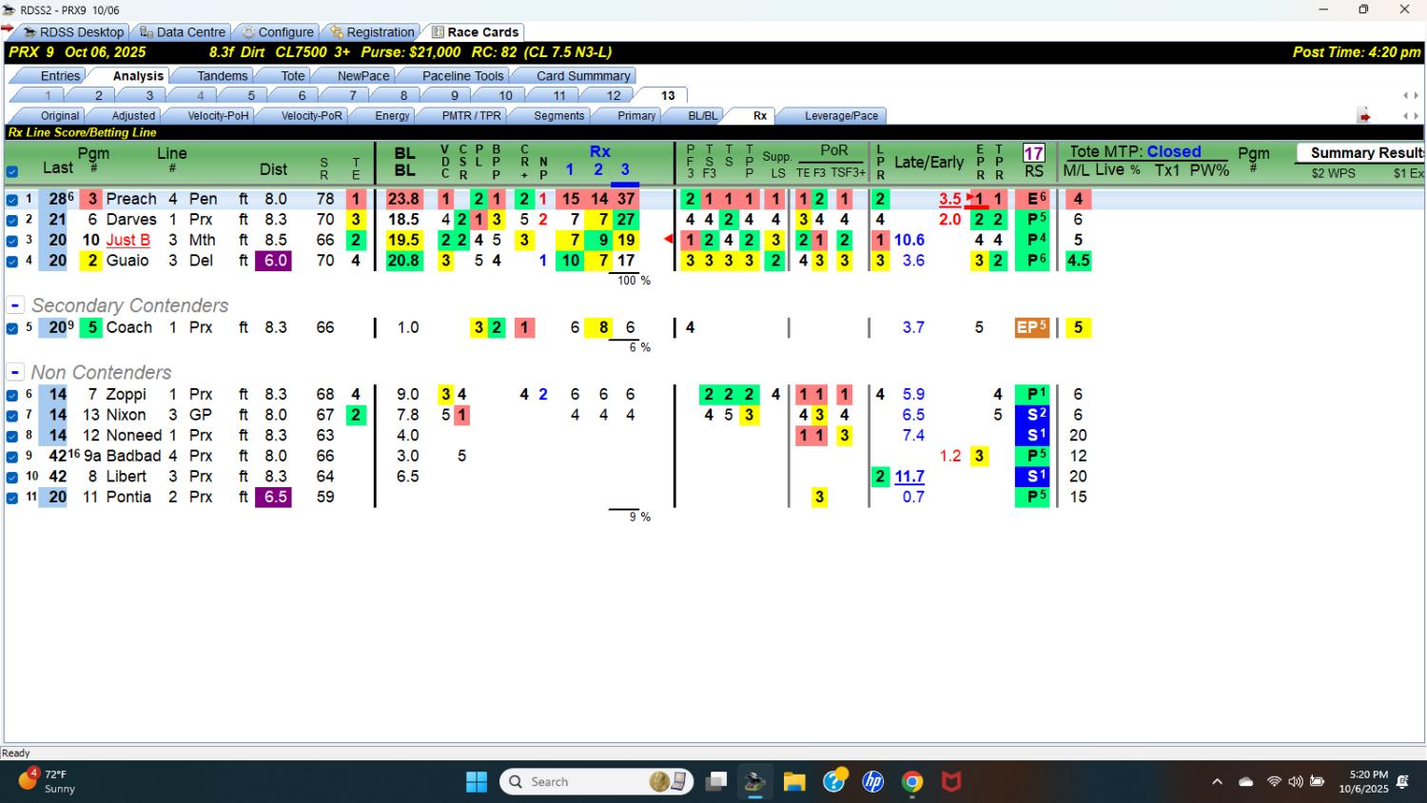
Task: Open the clock showing 5:20 PM 10/6/2025
Action: click(1363, 782)
